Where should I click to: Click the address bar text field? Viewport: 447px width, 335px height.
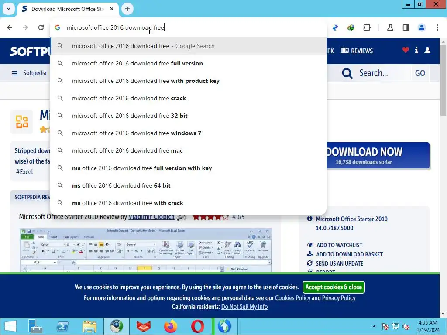click(x=188, y=27)
